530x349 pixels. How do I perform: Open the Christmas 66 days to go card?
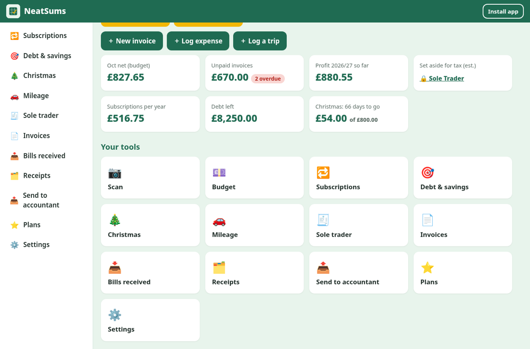(358, 114)
